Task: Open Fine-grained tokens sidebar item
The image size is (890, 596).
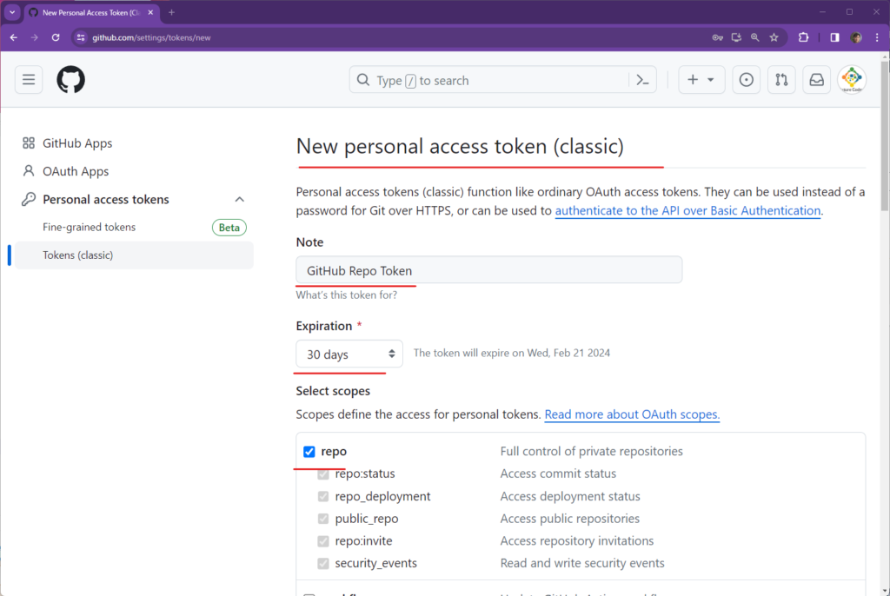Action: (x=90, y=227)
